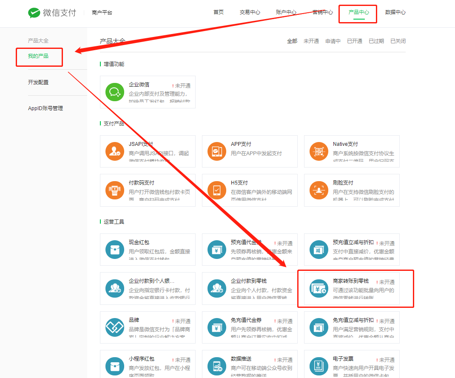
Task: Open the 商家转账到零钱 icon
Action: [318, 289]
